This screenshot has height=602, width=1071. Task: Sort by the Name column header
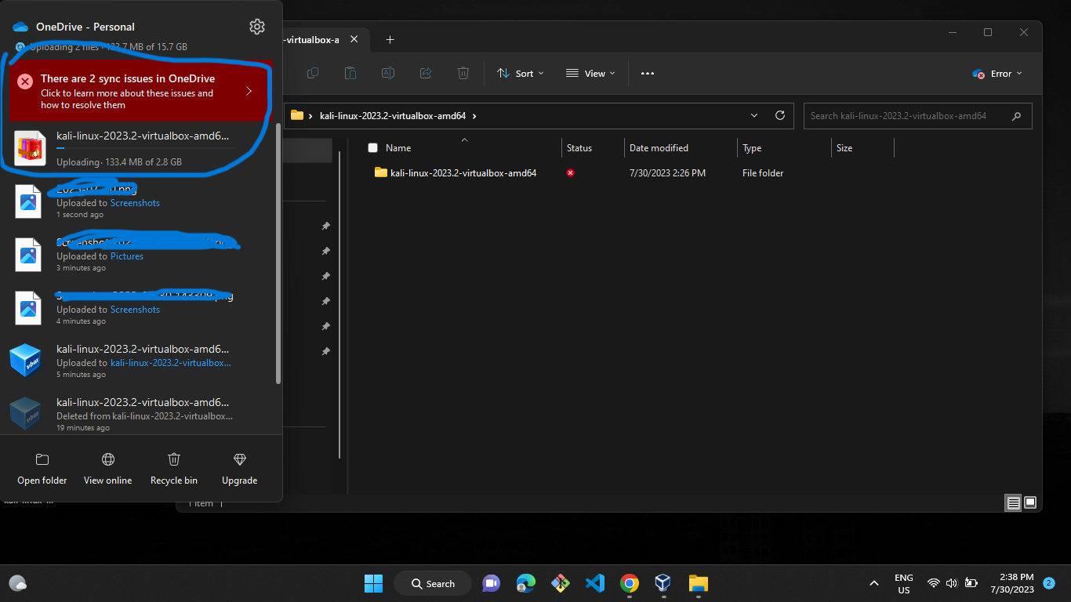pyautogui.click(x=398, y=148)
